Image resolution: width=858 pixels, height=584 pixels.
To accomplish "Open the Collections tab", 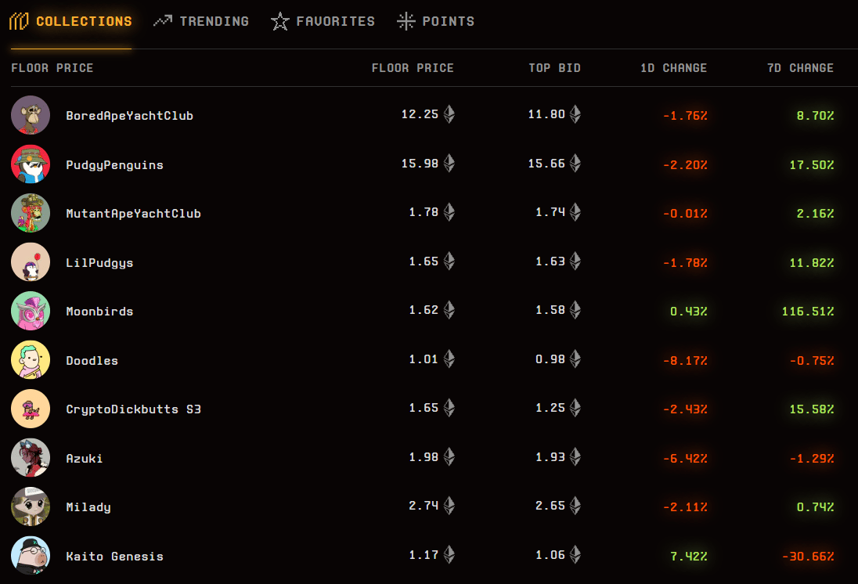I will pyautogui.click(x=70, y=21).
